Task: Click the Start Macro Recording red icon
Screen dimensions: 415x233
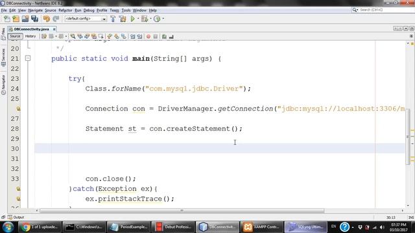Action: (x=148, y=36)
